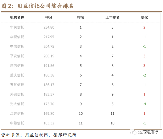
Task: Click the change value 1 for 外贸信托
Action: pos(144,94)
